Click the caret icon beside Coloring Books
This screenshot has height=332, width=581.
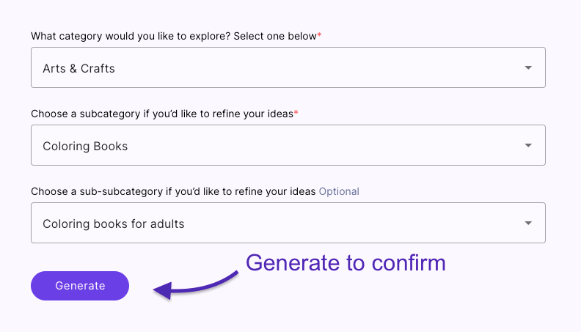coord(528,146)
